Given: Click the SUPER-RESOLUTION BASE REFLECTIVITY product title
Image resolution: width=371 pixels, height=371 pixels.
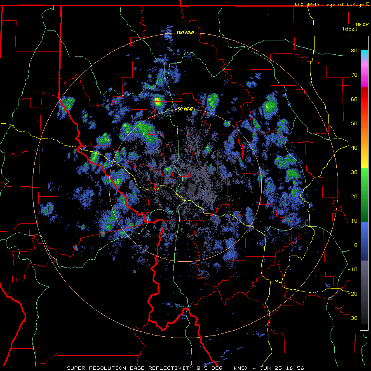Looking at the screenshot, I should click(130, 368).
